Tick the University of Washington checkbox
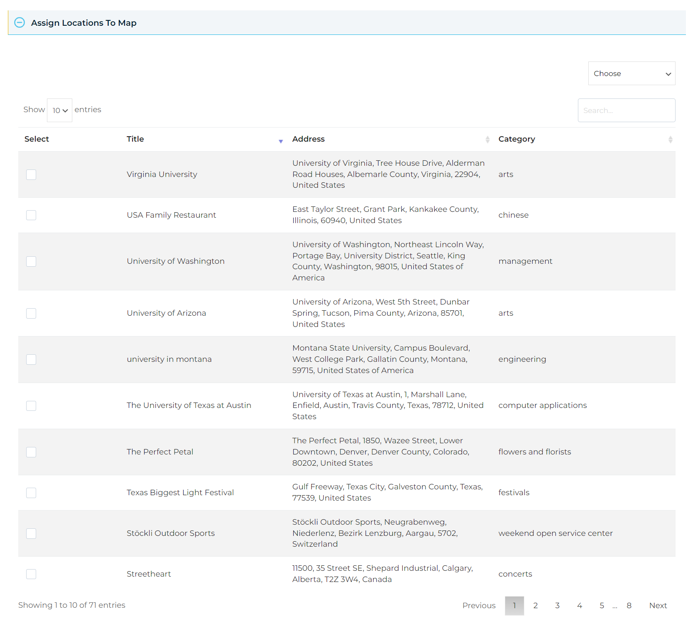Screen dimensions: 693x636 click(31, 261)
